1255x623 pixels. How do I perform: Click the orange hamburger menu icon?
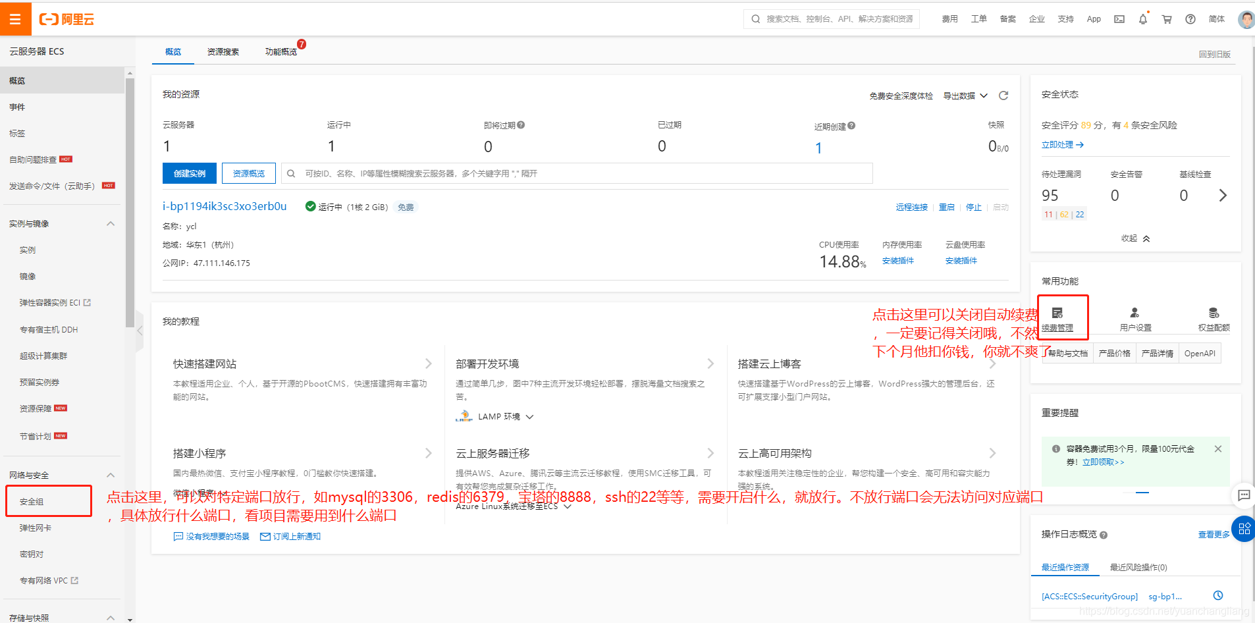click(16, 18)
